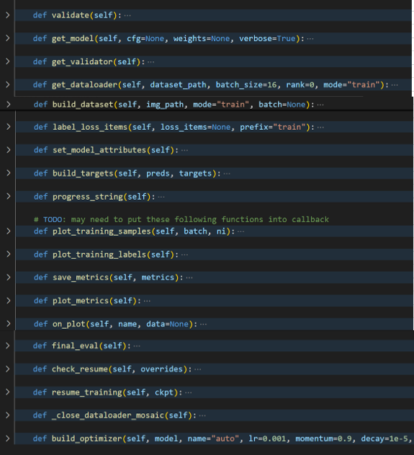Screen dimensions: 414x455
Task: Click the metrics parameter in save_metrics
Action: [158, 278]
